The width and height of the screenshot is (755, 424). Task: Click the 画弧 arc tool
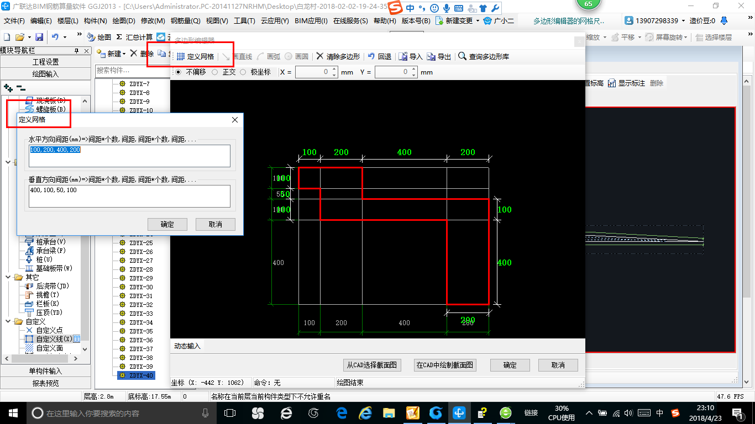pos(269,56)
